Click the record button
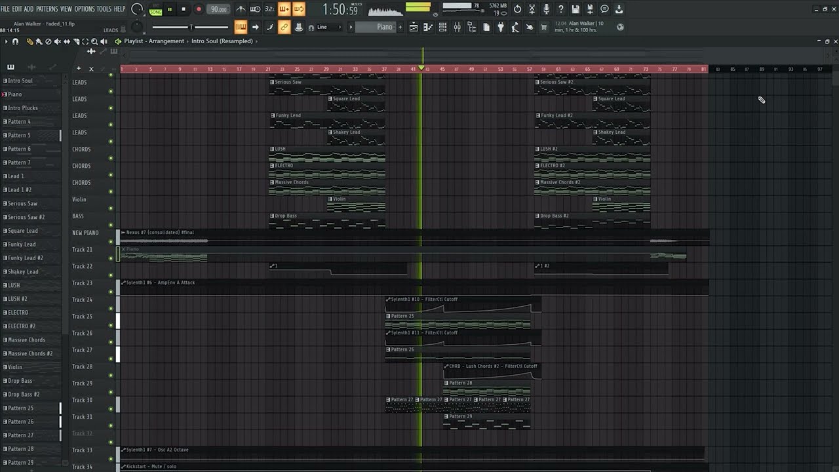This screenshot has height=472, width=839. click(199, 9)
